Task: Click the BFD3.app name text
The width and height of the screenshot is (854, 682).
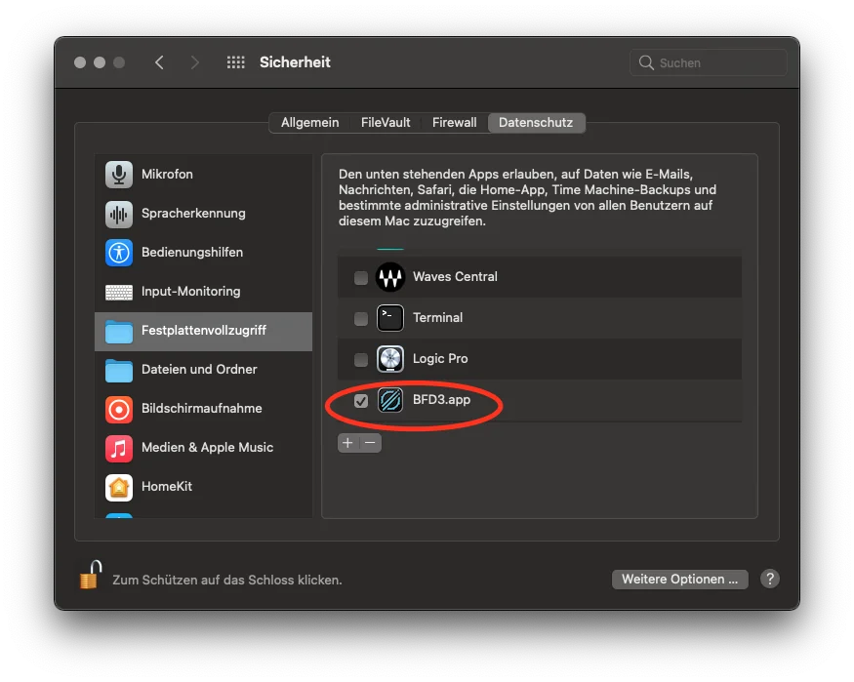Action: (441, 399)
